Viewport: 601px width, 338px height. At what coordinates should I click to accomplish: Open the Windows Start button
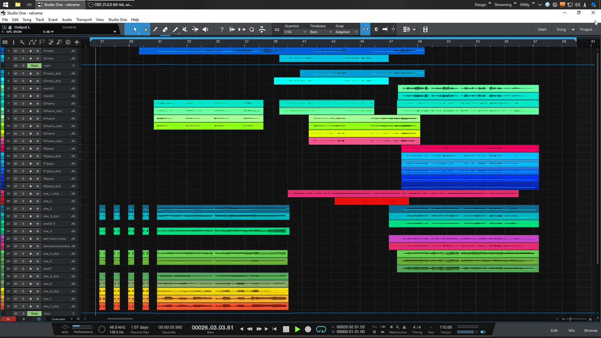pos(5,4)
